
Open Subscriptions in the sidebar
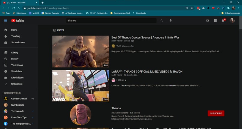(19, 42)
